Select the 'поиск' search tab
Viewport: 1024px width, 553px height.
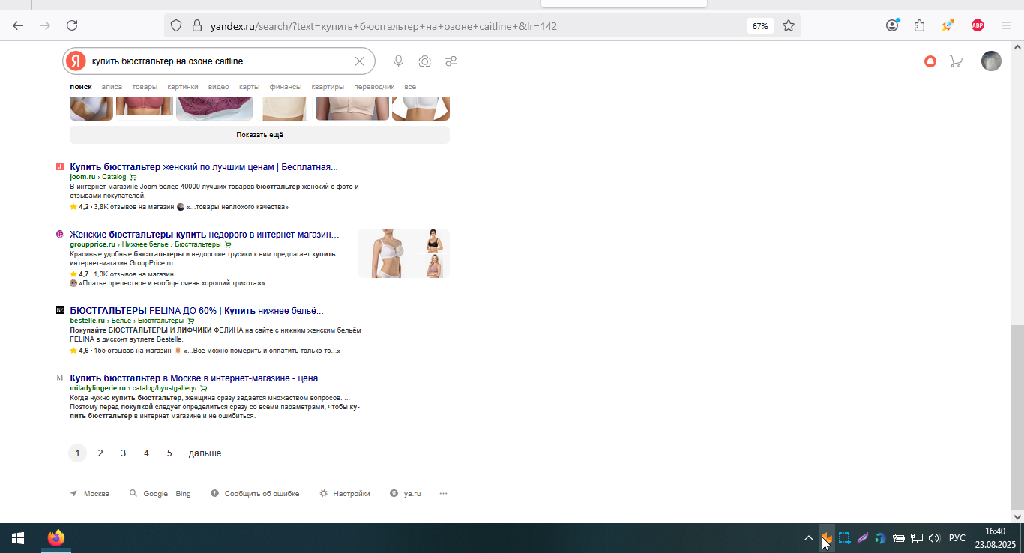coord(81,87)
